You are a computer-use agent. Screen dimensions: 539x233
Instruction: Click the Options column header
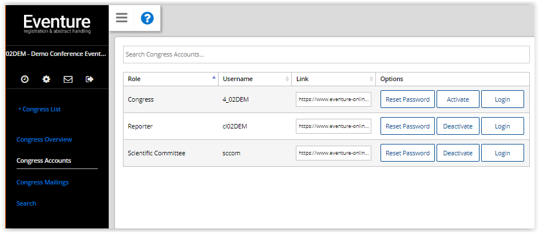click(453, 79)
